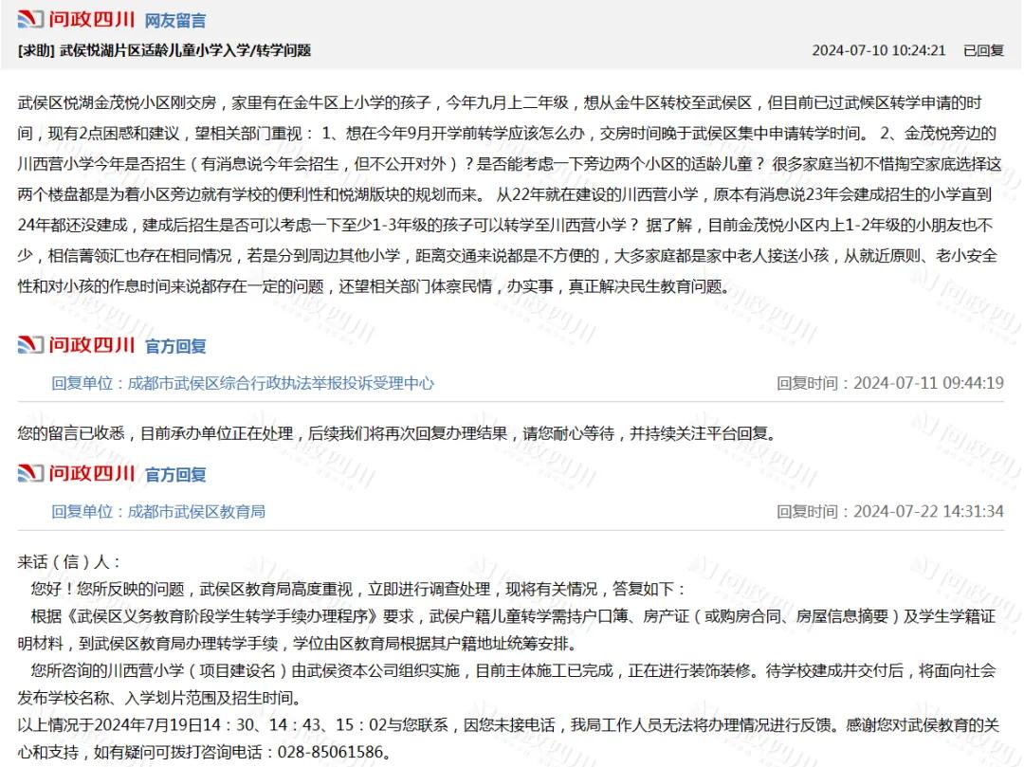1024x767 pixels.
Task: Click the reply text 您的留言已收悉
Action: coord(71,433)
